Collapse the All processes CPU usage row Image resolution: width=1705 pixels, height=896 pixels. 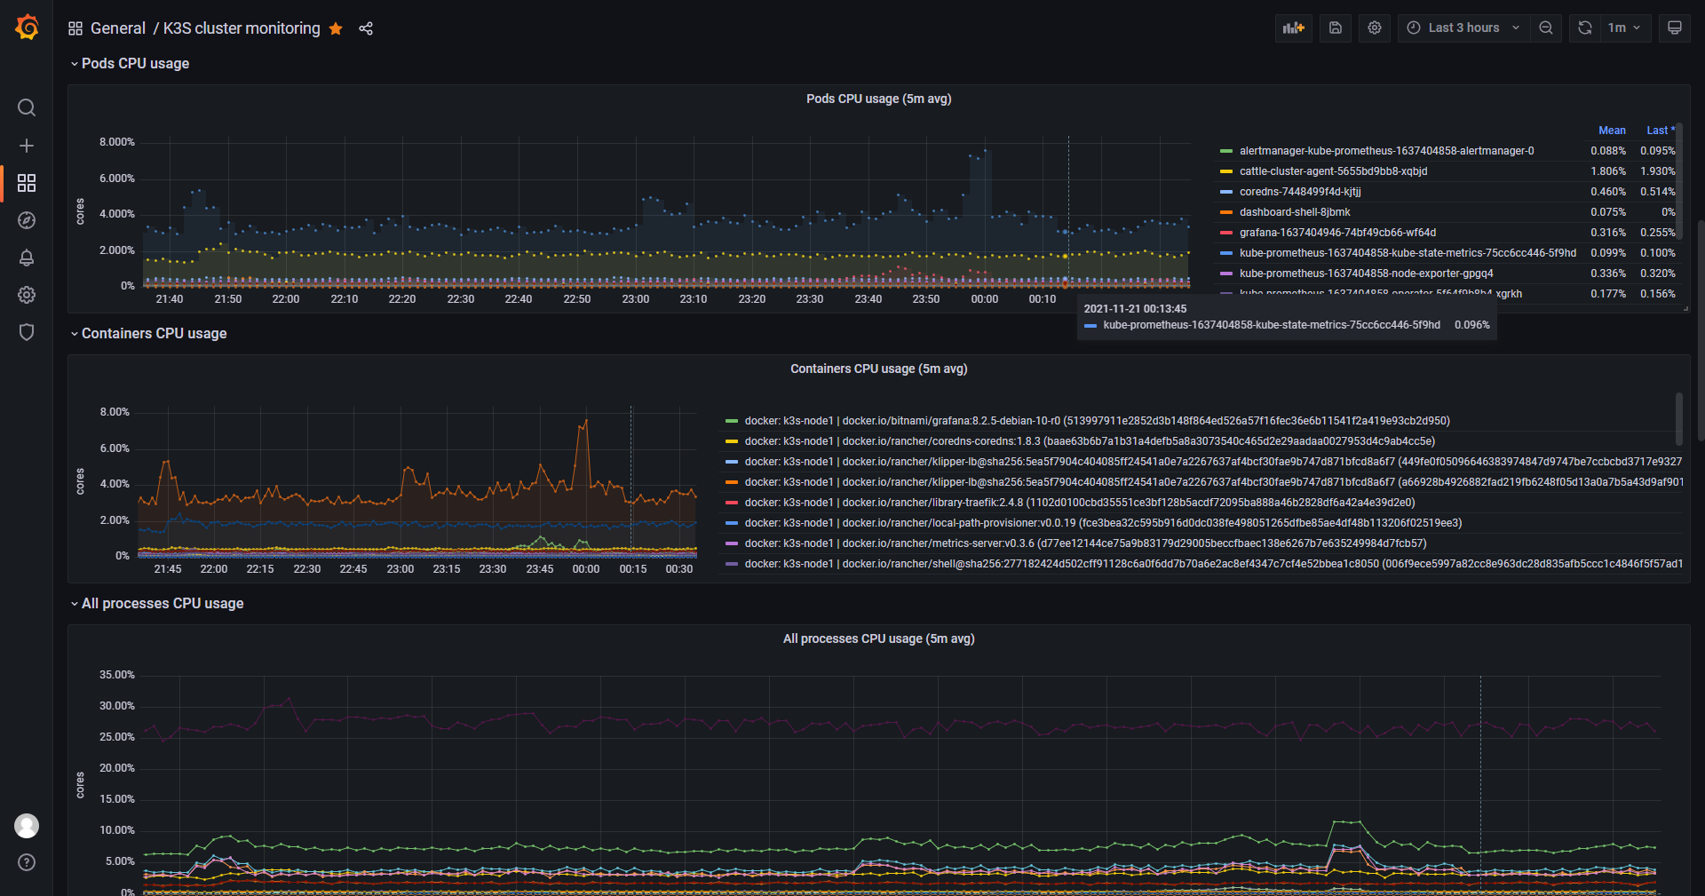coord(157,604)
